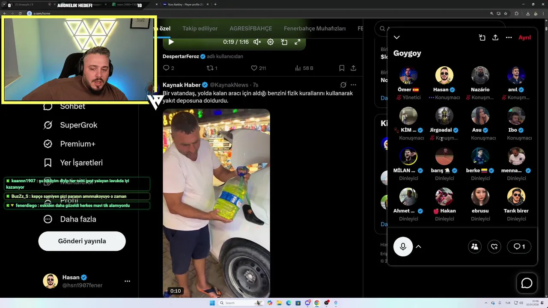Share the DespertarFeroz post
Image resolution: width=548 pixels, height=308 pixels.
coord(353,68)
